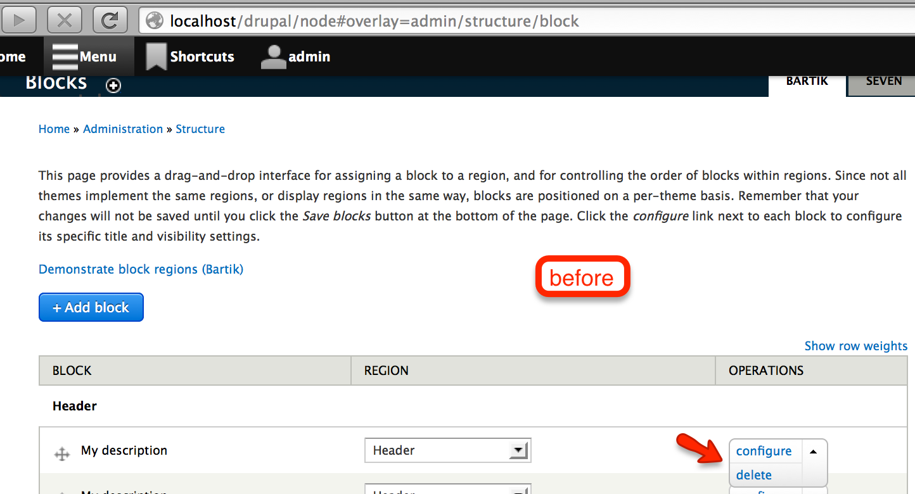Select the BARTIK theme tab

click(x=807, y=81)
